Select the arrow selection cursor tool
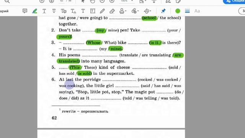245x138 pixels. [x=83, y=1]
